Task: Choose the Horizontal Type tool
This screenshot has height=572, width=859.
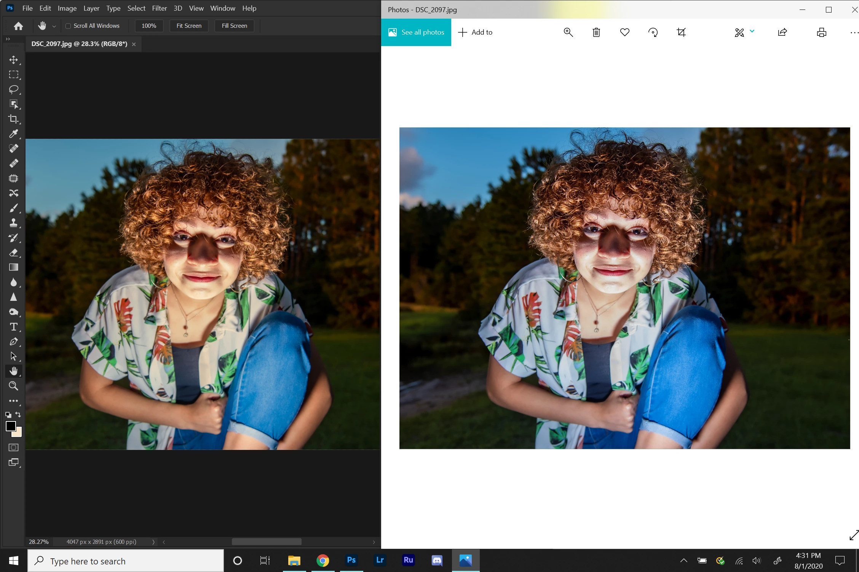Action: coord(14,327)
